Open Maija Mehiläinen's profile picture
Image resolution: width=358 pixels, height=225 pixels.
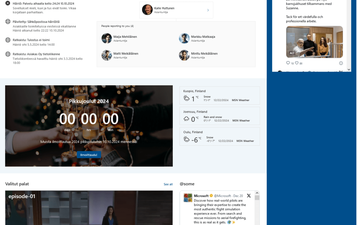tap(107, 38)
